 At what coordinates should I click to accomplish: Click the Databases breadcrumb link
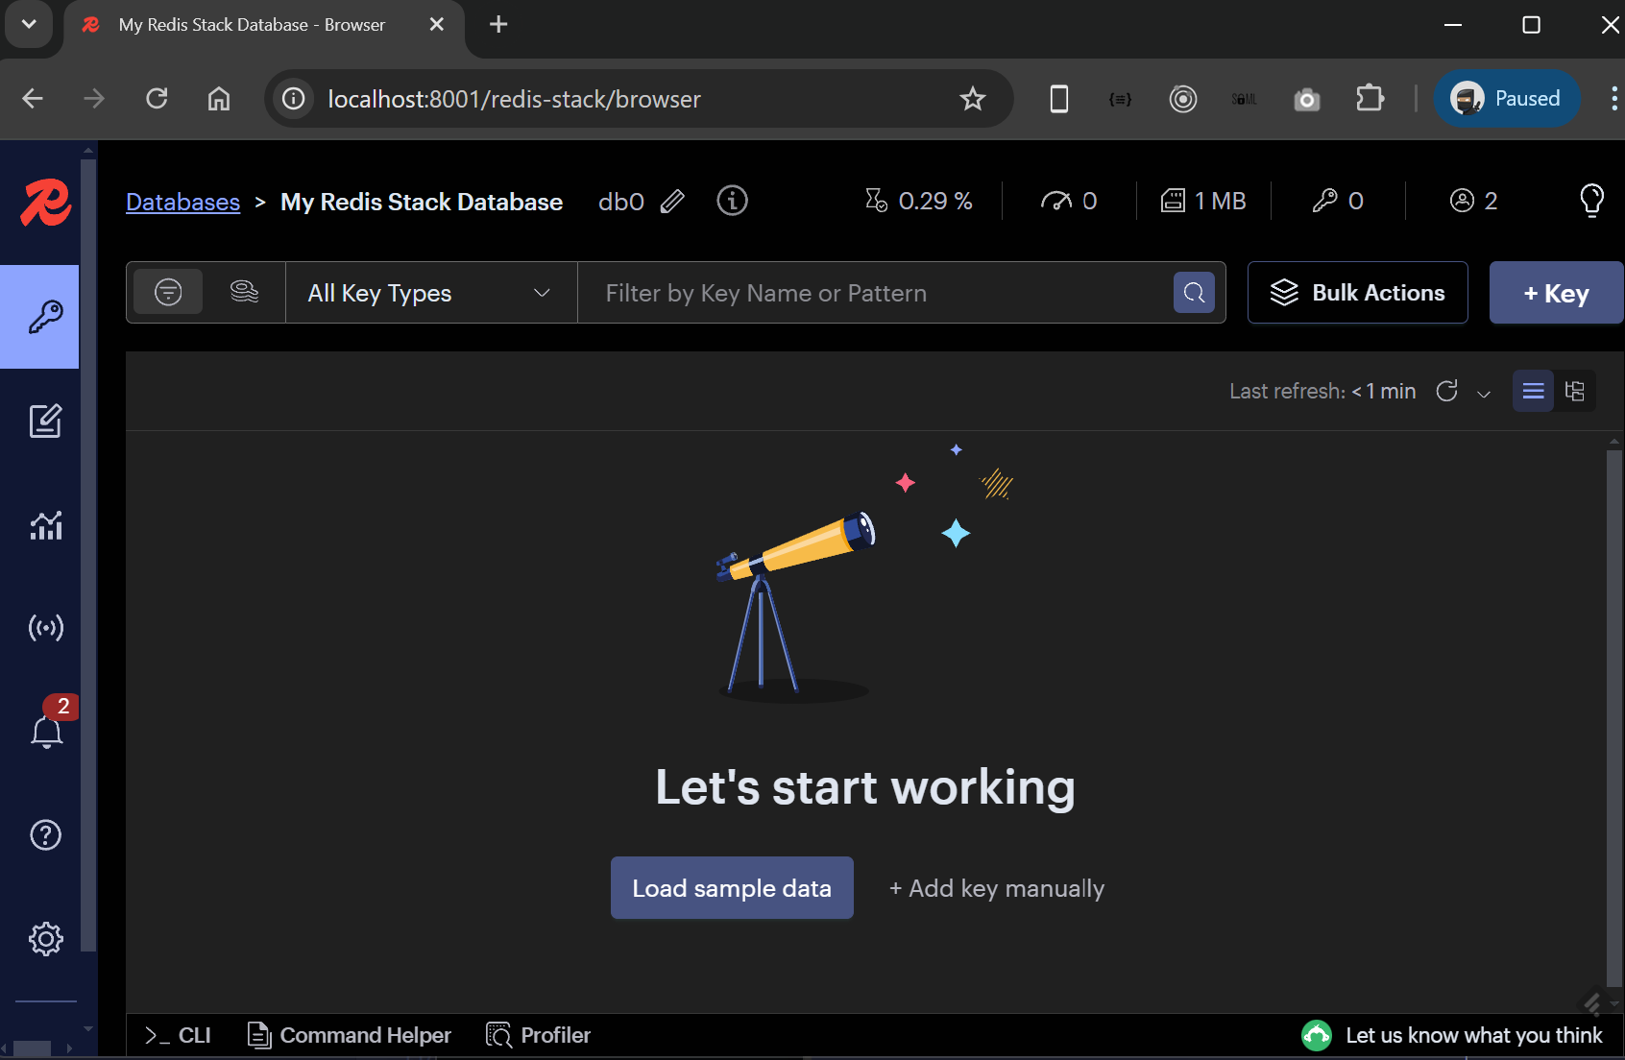click(182, 202)
